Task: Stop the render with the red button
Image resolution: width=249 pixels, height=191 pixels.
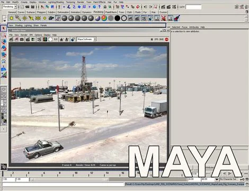Action: point(166,39)
